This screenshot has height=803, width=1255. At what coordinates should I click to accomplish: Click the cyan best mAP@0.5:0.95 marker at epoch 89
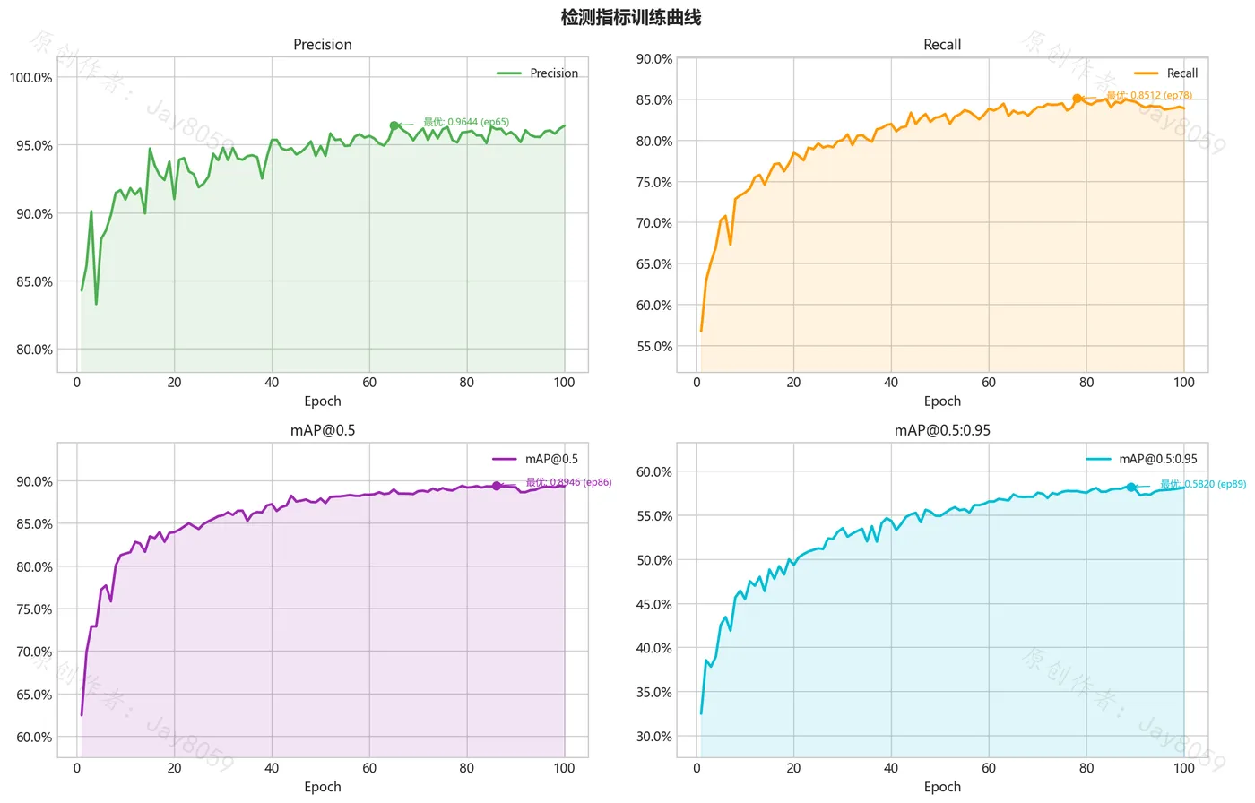[x=1130, y=488]
